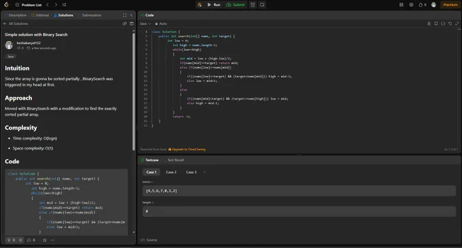Select the Solutions tab
Screen dimensions: 462x248
click(64, 15)
